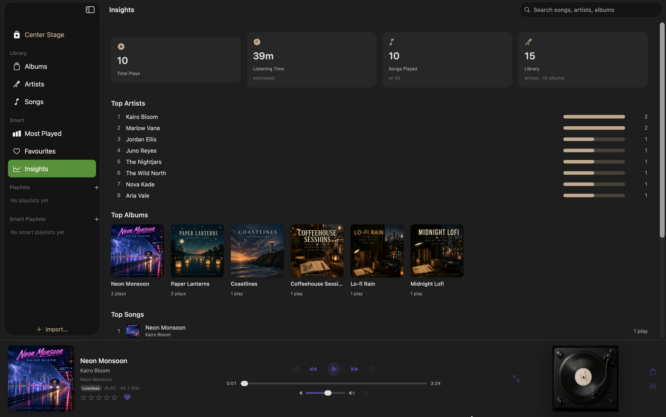Open the play queue list icon
The width and height of the screenshot is (666, 417).
point(365,393)
